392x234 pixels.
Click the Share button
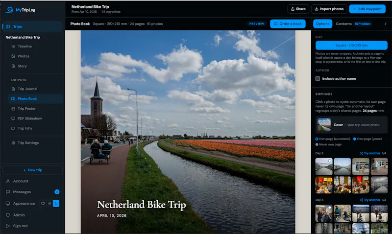point(298,9)
